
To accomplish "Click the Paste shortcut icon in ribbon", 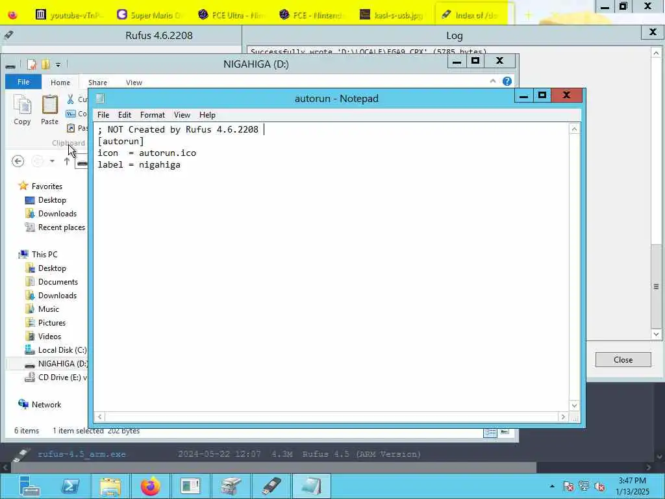I will (70, 128).
